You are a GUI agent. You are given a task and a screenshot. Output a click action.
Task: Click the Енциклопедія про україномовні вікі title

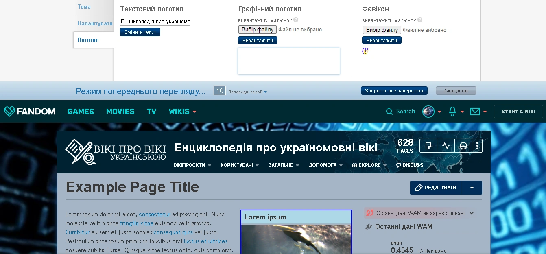coord(275,147)
